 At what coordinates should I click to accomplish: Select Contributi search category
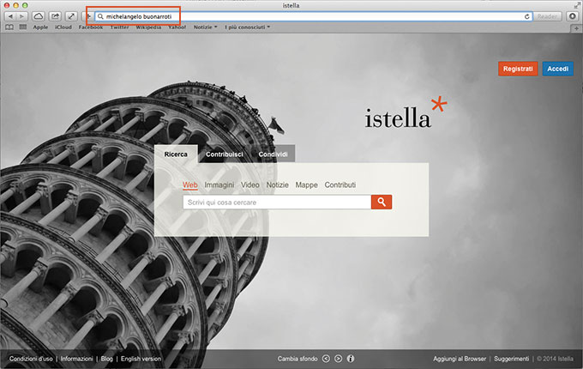(x=340, y=184)
